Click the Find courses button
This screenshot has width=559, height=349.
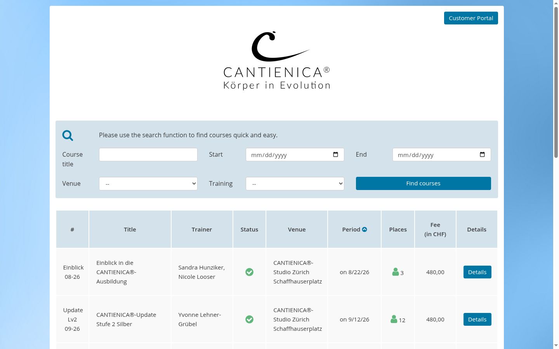[424, 183]
